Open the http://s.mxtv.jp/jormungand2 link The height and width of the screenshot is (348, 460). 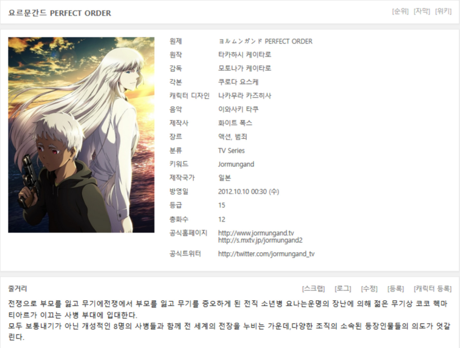coord(260,240)
